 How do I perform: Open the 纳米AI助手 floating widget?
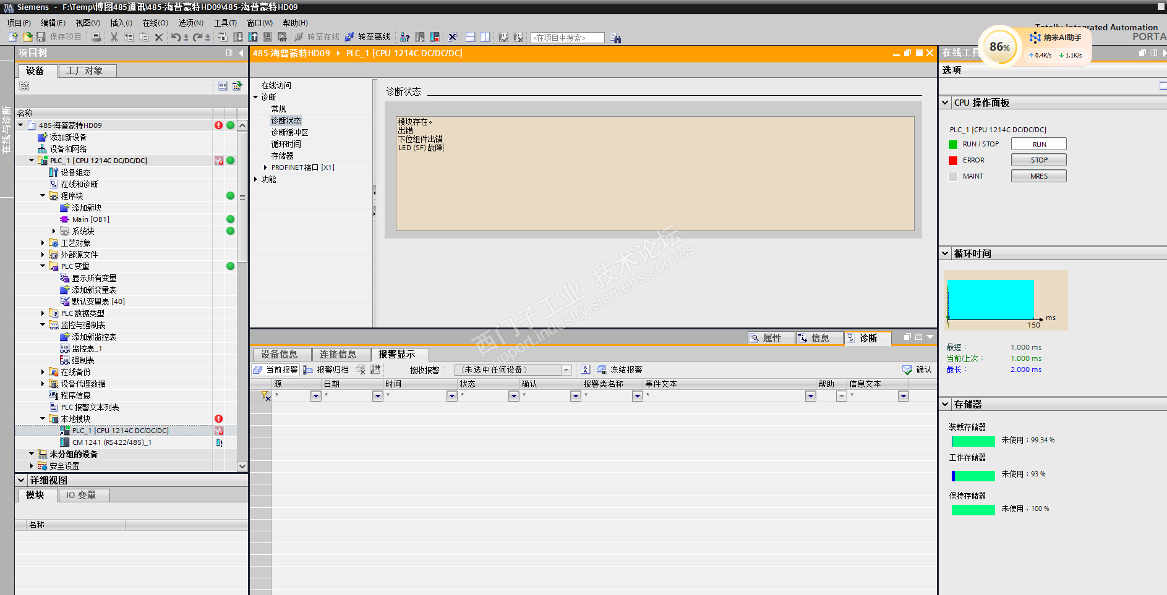pos(1054,38)
